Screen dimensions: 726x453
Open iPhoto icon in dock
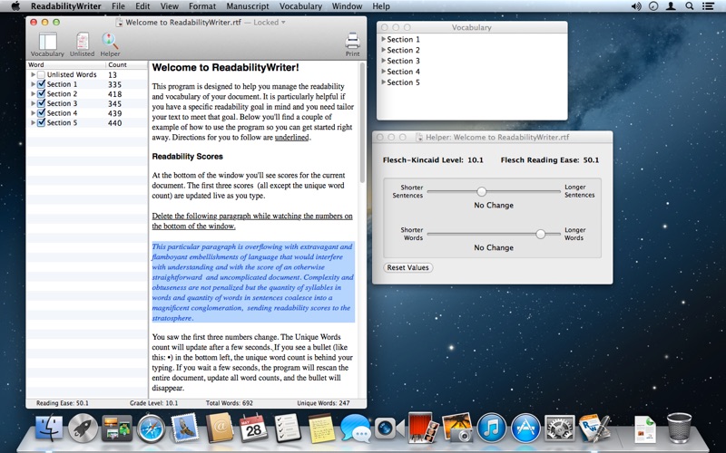[x=457, y=428]
